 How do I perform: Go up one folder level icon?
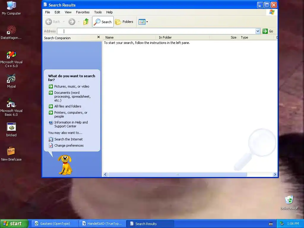pyautogui.click(x=86, y=22)
